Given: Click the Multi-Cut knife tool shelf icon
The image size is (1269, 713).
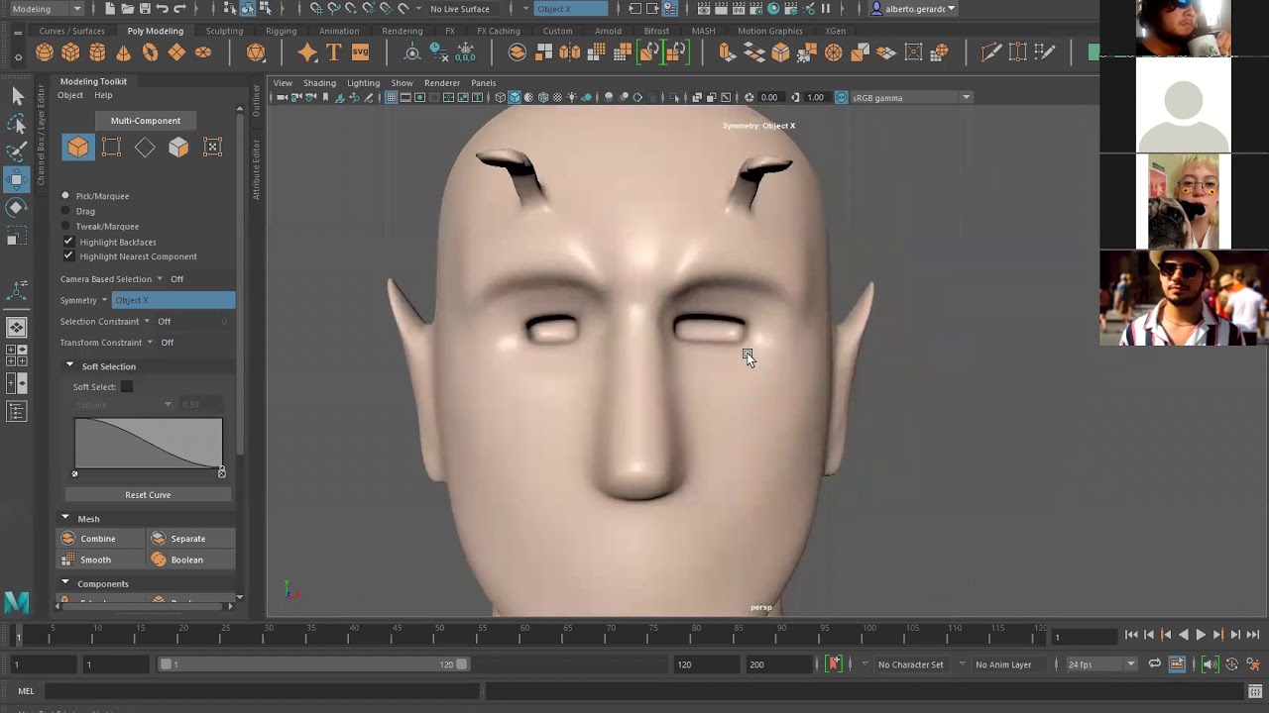Looking at the screenshot, I should (990, 52).
